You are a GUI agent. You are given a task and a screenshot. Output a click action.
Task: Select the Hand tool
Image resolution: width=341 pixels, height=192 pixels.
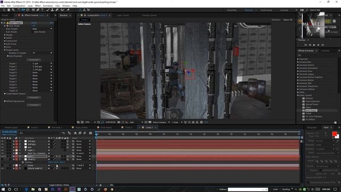(x=9, y=10)
